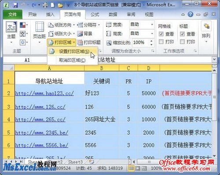The width and height of the screenshot is (220, 175).
Task: Open the File (文件) tab
Action: pyautogui.click(x=13, y=15)
